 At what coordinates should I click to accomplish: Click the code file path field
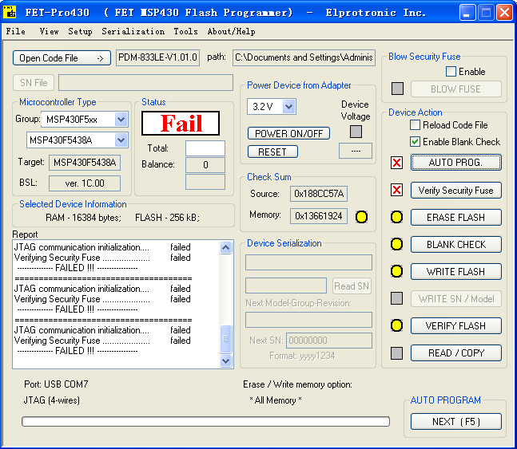(304, 57)
